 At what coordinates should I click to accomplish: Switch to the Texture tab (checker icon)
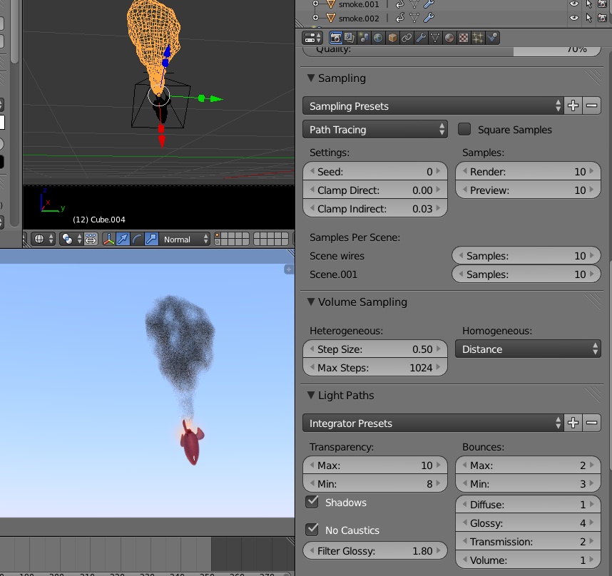(464, 38)
